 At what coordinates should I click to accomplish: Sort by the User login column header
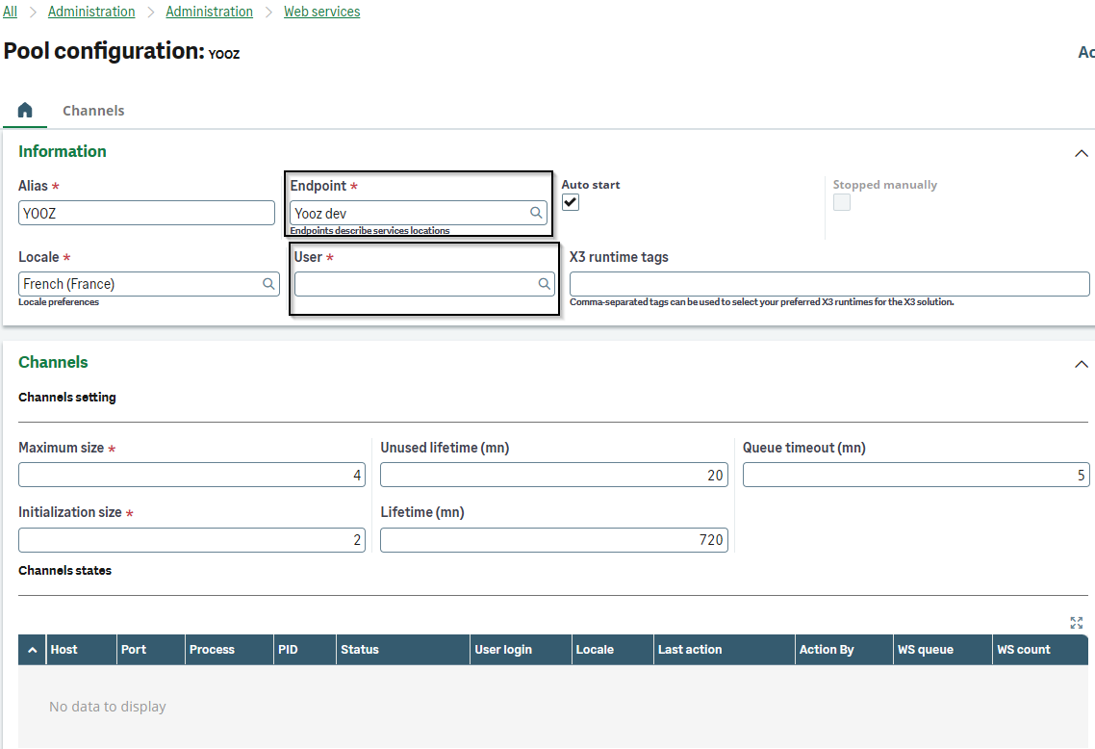pos(521,650)
